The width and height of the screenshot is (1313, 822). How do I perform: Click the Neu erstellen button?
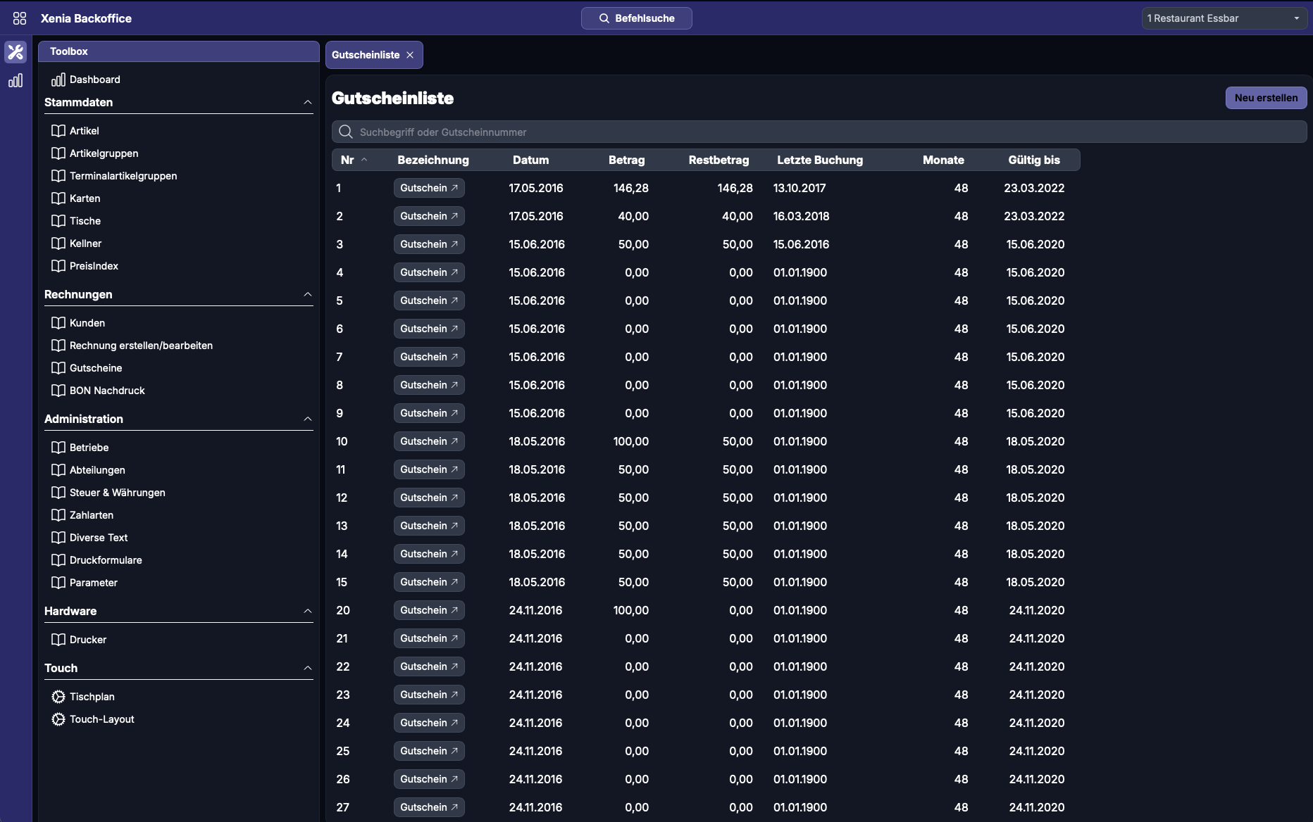1265,98
